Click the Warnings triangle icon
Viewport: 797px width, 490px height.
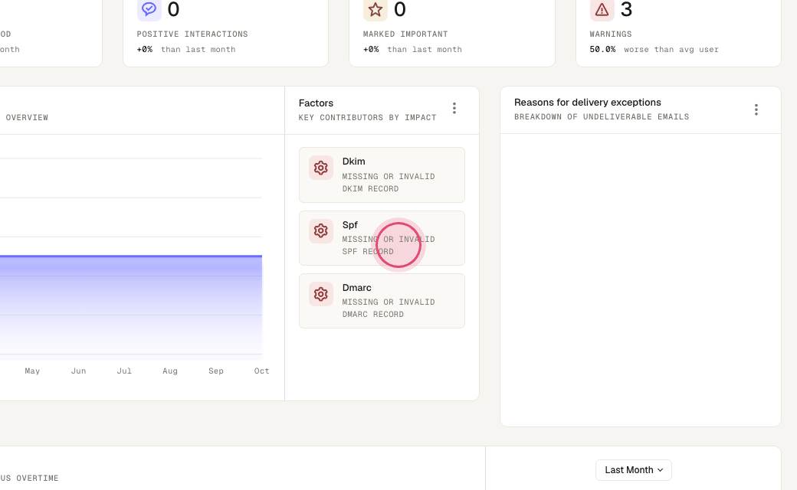point(602,9)
